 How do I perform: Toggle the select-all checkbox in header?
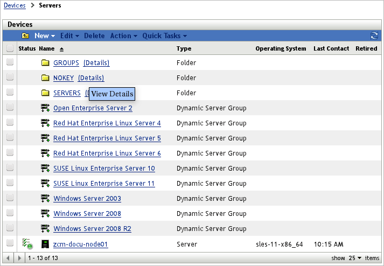coord(10,48)
